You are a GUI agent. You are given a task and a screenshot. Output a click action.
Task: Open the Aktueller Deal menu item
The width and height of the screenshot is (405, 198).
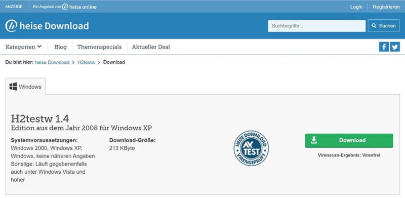point(151,47)
